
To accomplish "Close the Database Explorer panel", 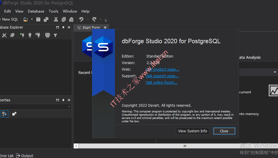I will (x=69, y=27).
